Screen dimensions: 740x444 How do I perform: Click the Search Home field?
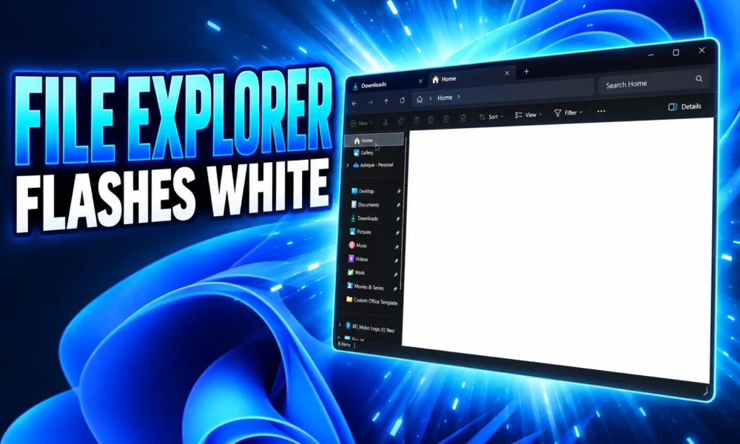[652, 83]
